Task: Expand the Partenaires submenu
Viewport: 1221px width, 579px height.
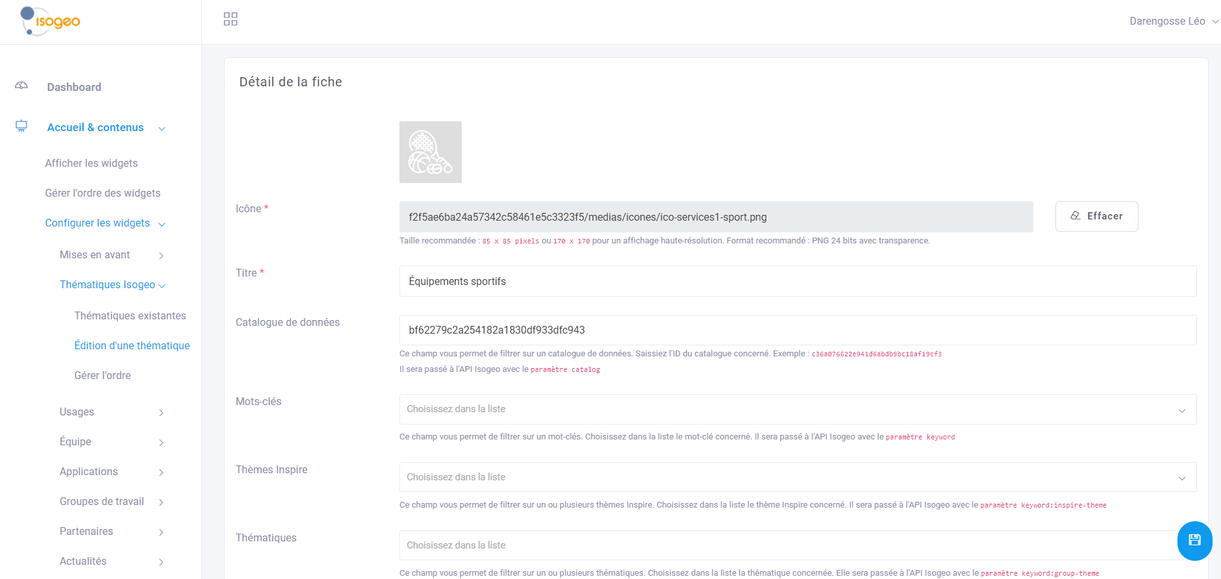Action: point(112,532)
